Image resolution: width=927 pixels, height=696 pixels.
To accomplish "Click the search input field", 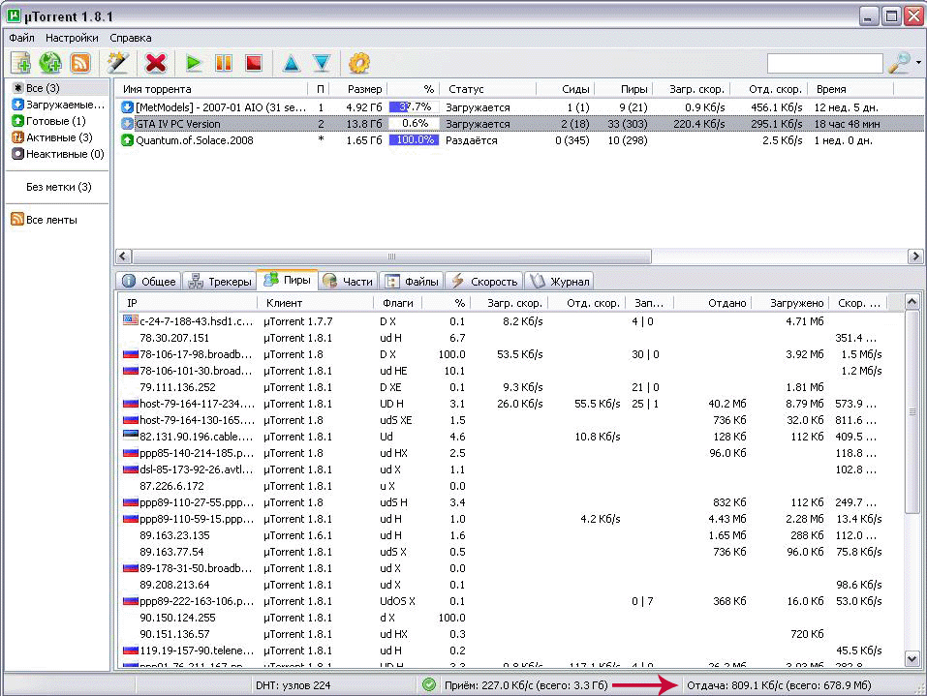I will click(824, 63).
